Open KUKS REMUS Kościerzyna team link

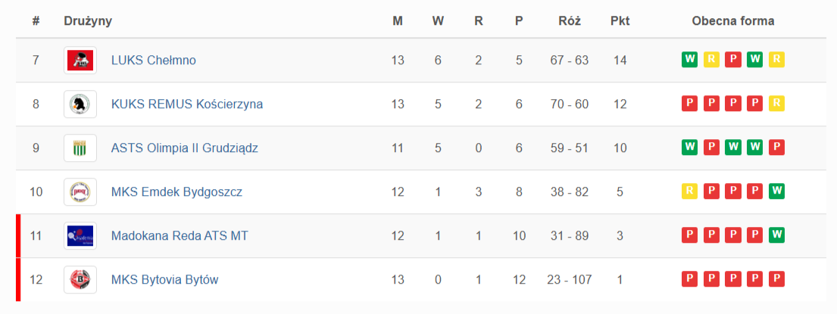point(186,104)
